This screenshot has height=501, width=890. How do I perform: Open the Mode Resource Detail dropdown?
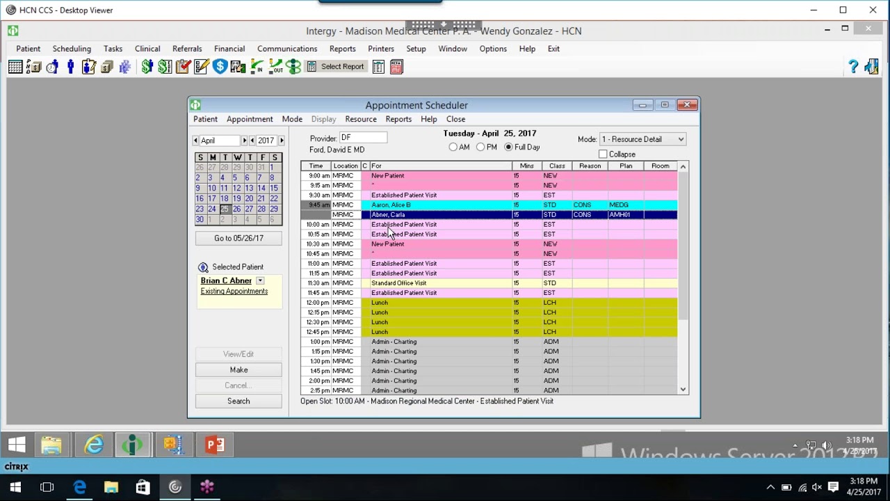pos(642,139)
